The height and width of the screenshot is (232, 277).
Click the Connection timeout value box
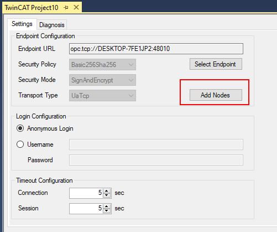(x=86, y=193)
